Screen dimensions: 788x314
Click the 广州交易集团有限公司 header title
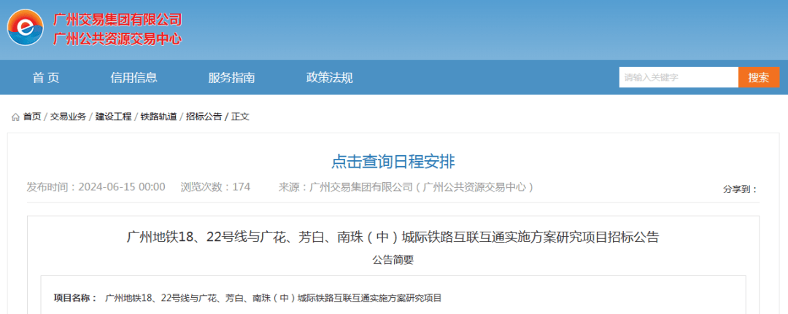117,20
